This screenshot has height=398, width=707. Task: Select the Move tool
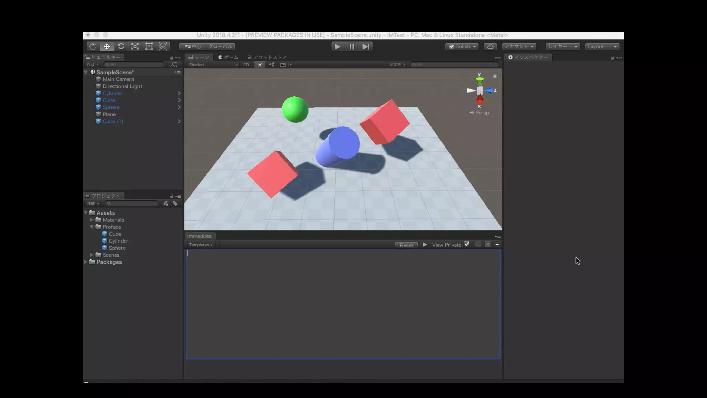click(107, 46)
